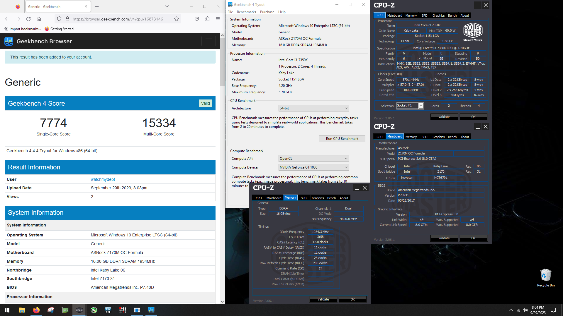Open the Getting Started bookmark
The image size is (563, 316).
coord(59,29)
